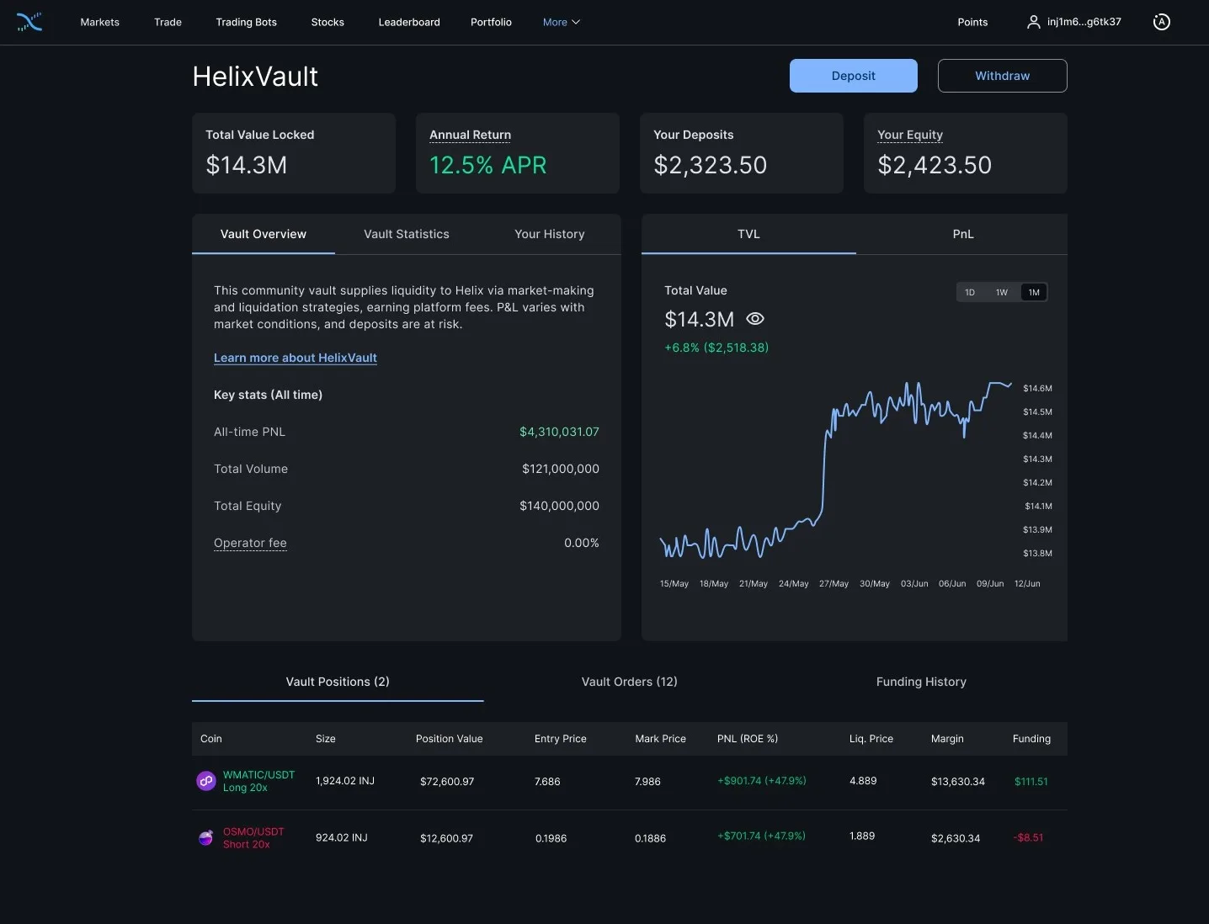Click the Margin column header
1209x924 pixels.
pos(947,739)
